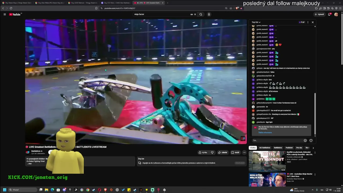Start voice search with the microphone
The height and width of the screenshot is (193, 343).
(x=209, y=14)
